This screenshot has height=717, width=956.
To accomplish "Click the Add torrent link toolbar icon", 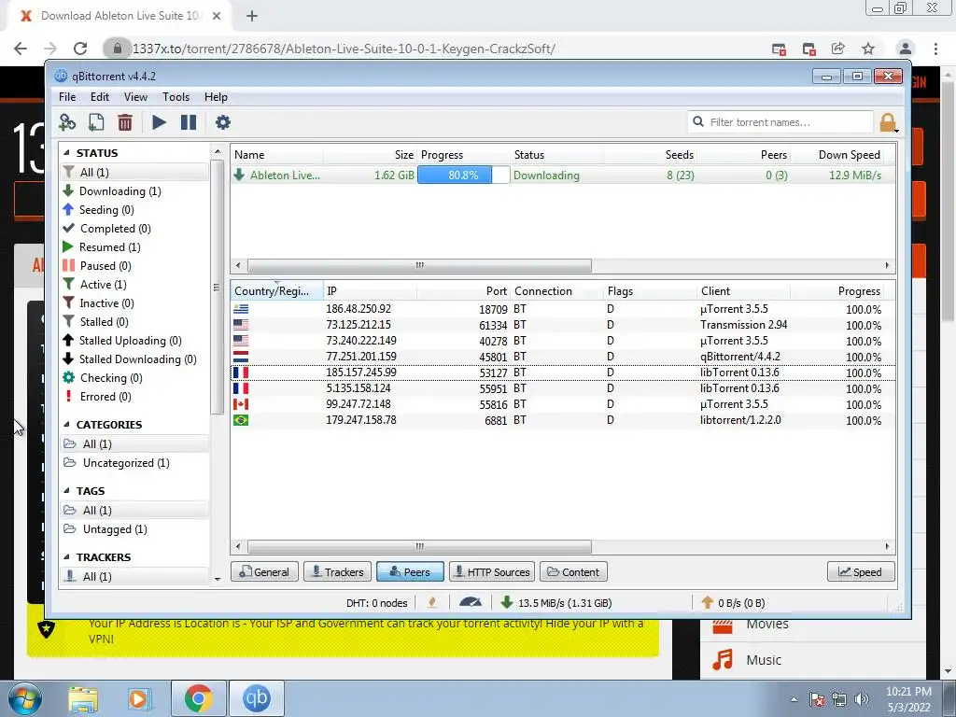I will coord(67,122).
